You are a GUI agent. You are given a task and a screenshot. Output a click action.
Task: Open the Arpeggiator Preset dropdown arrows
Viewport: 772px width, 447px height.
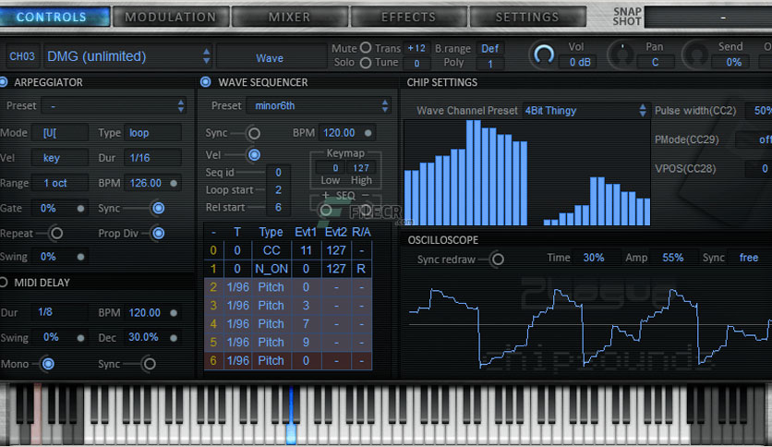coord(181,106)
